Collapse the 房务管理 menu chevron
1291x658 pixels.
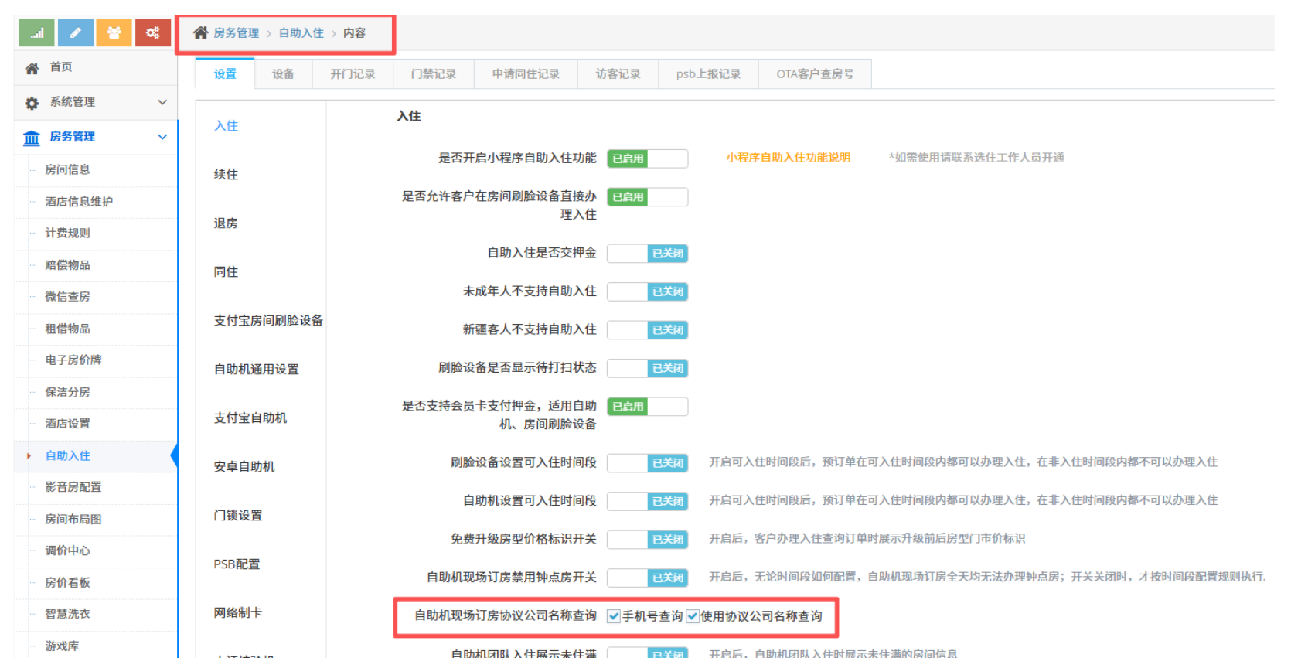pos(162,137)
